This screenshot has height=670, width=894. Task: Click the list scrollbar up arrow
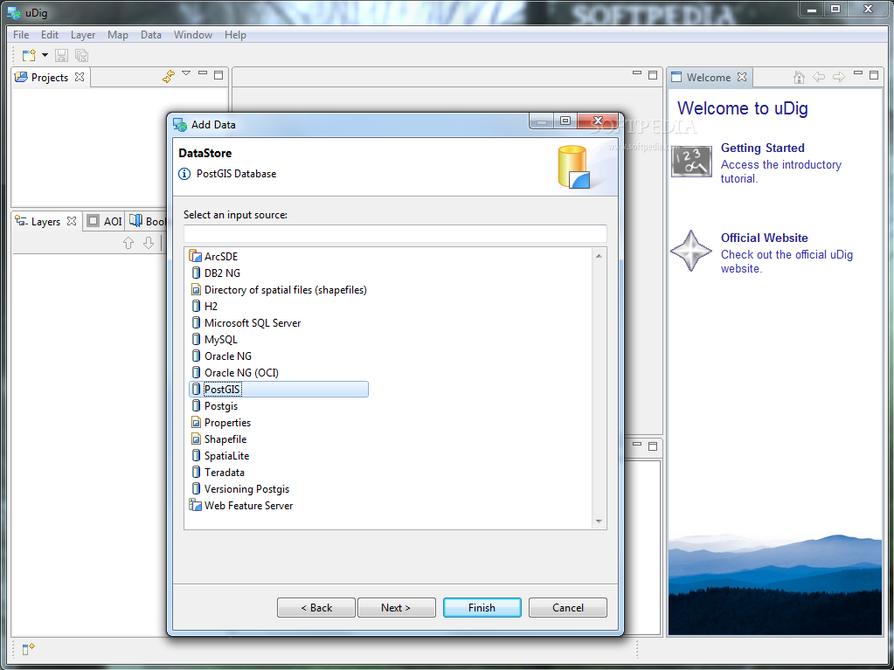599,256
